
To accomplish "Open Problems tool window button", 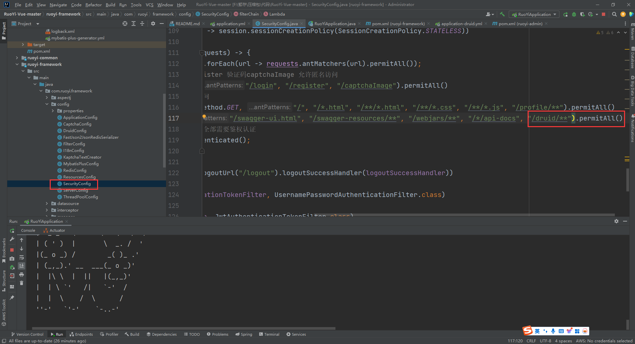I will click(218, 334).
